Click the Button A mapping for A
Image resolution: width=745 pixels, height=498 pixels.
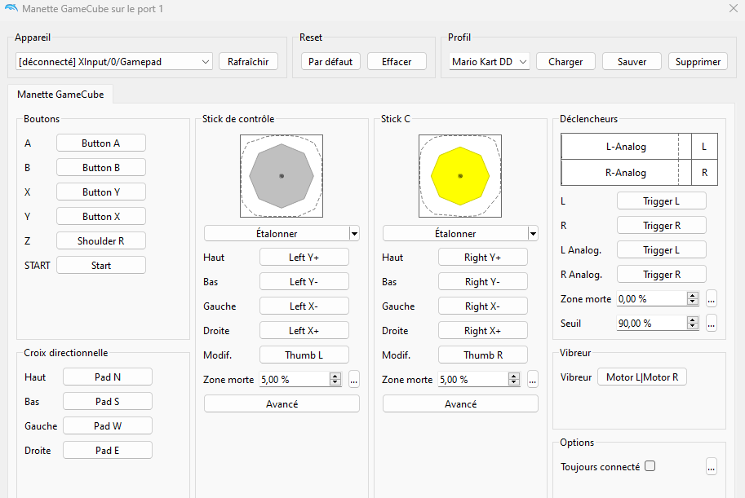[x=101, y=143]
